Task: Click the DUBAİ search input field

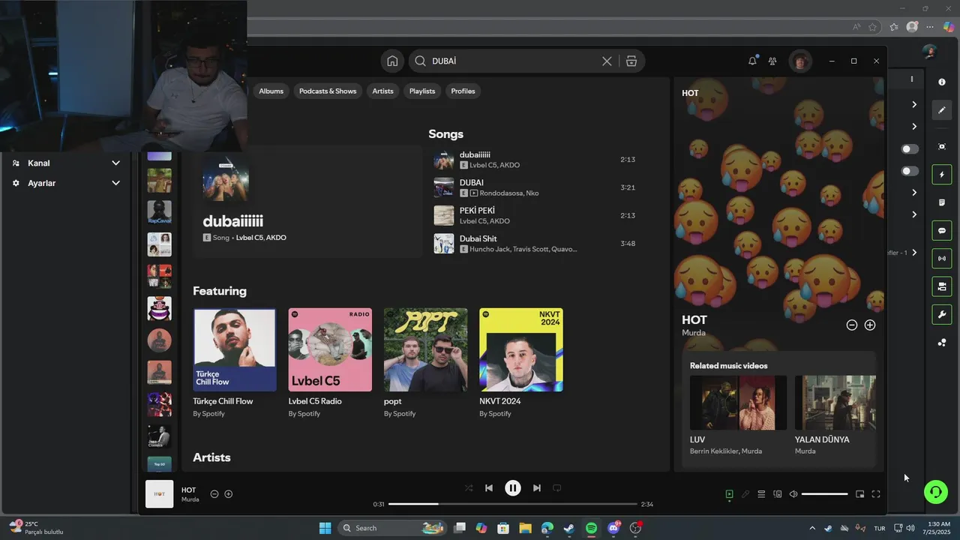Action: point(513,61)
